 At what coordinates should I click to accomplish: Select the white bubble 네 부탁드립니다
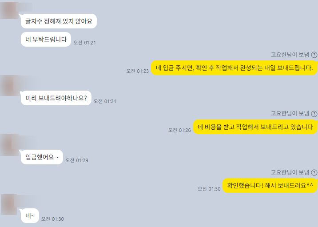tap(46, 40)
